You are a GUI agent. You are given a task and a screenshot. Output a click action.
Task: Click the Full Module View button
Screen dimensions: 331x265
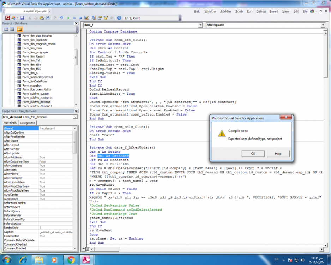pyautogui.click(x=88, y=249)
